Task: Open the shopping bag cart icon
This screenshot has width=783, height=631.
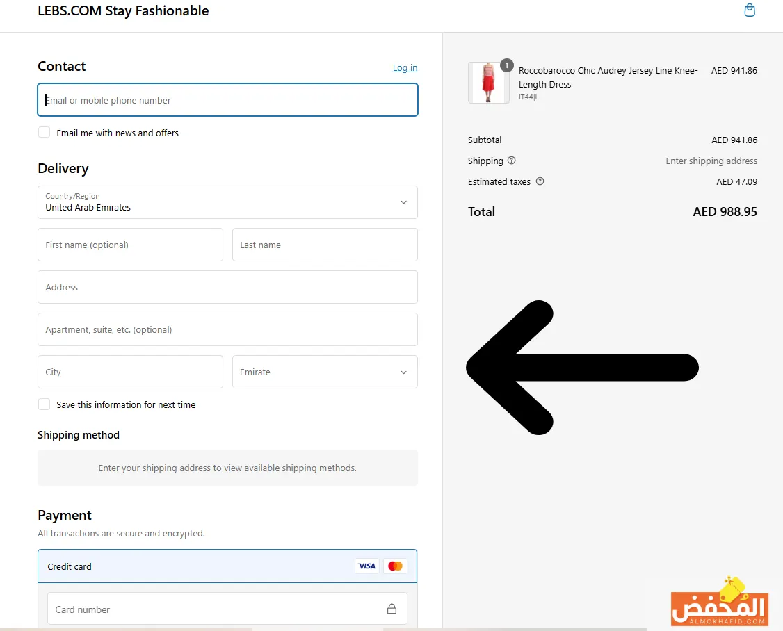Action: [749, 10]
